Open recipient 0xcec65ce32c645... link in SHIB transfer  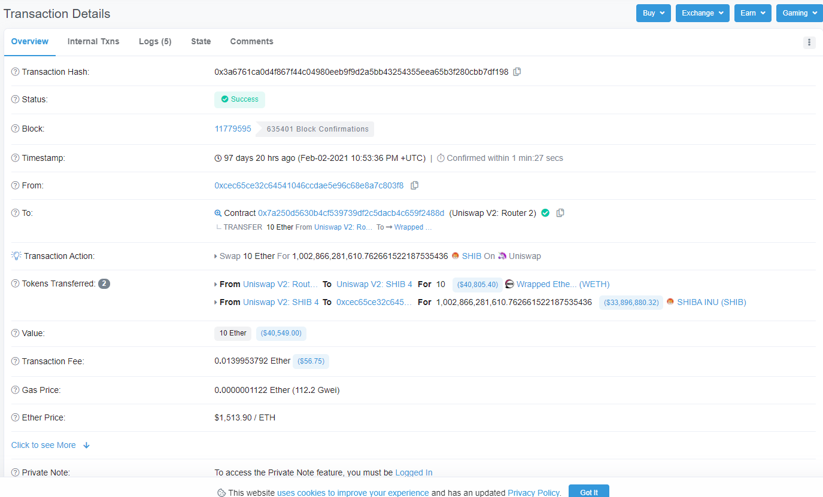click(374, 302)
